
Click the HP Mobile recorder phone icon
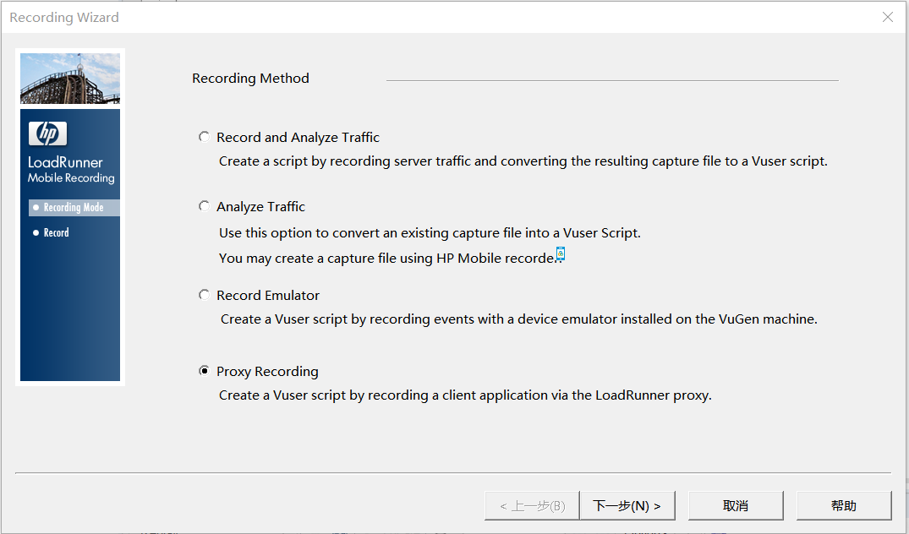[561, 253]
